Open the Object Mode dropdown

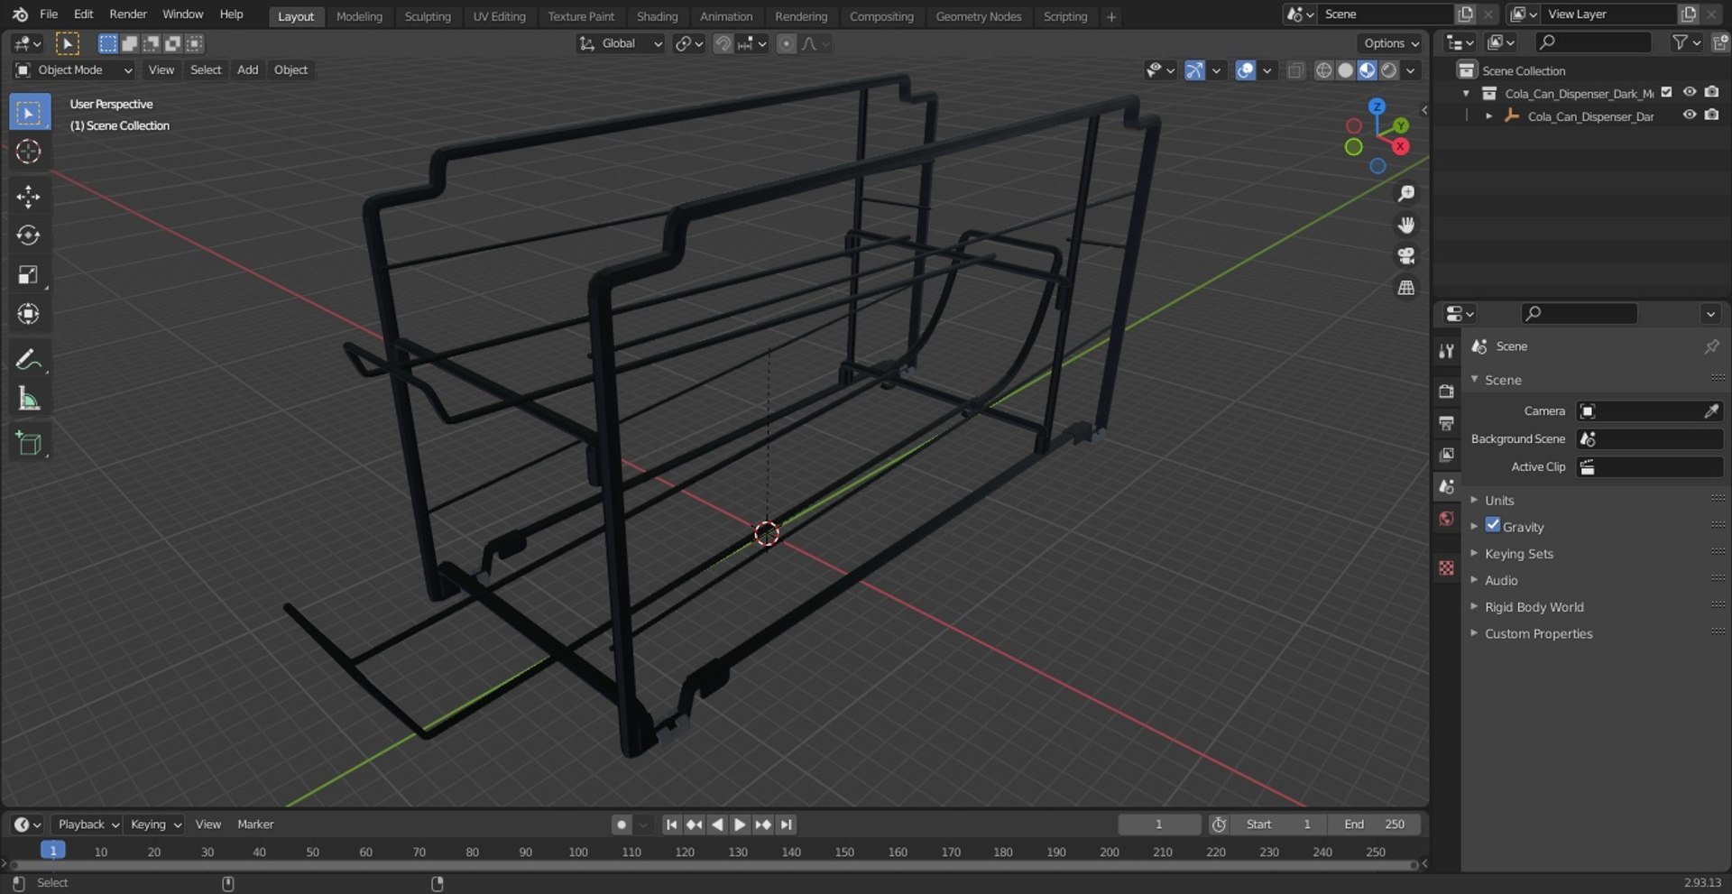(74, 70)
